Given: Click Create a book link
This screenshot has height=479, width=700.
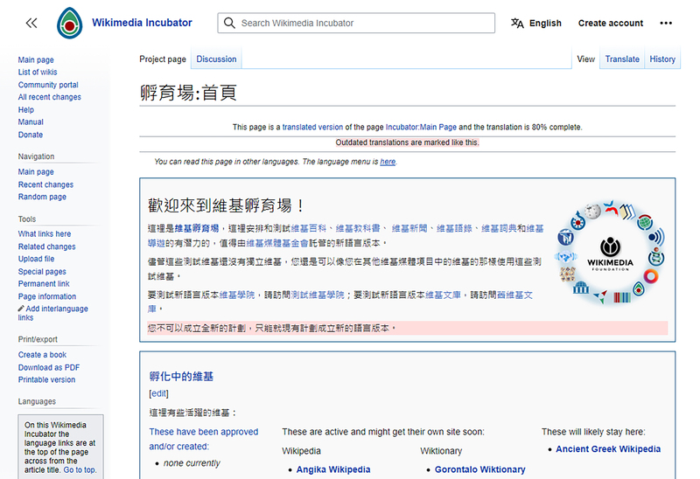Looking at the screenshot, I should pos(42,355).
